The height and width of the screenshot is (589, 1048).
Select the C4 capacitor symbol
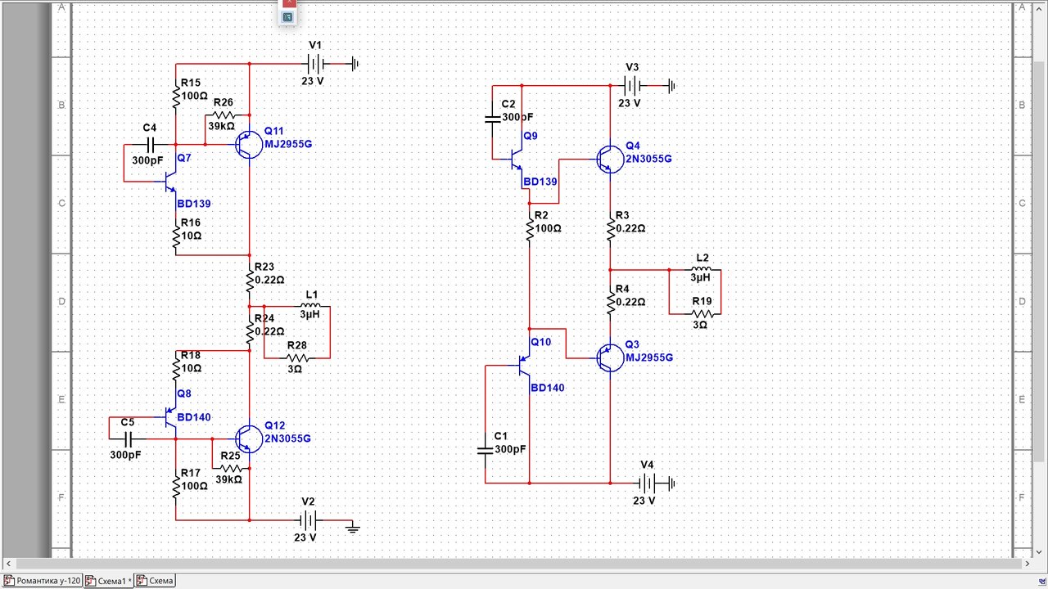tap(150, 144)
